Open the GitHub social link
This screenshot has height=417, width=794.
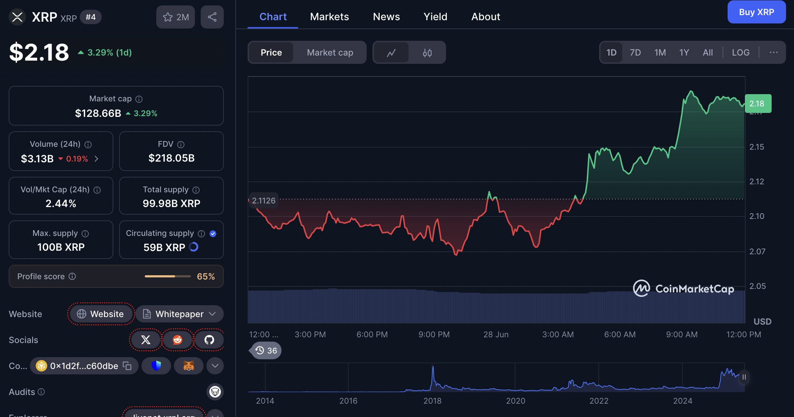coord(209,340)
